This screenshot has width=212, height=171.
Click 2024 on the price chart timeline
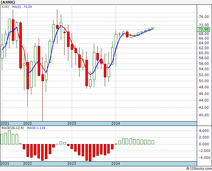[x=116, y=123]
